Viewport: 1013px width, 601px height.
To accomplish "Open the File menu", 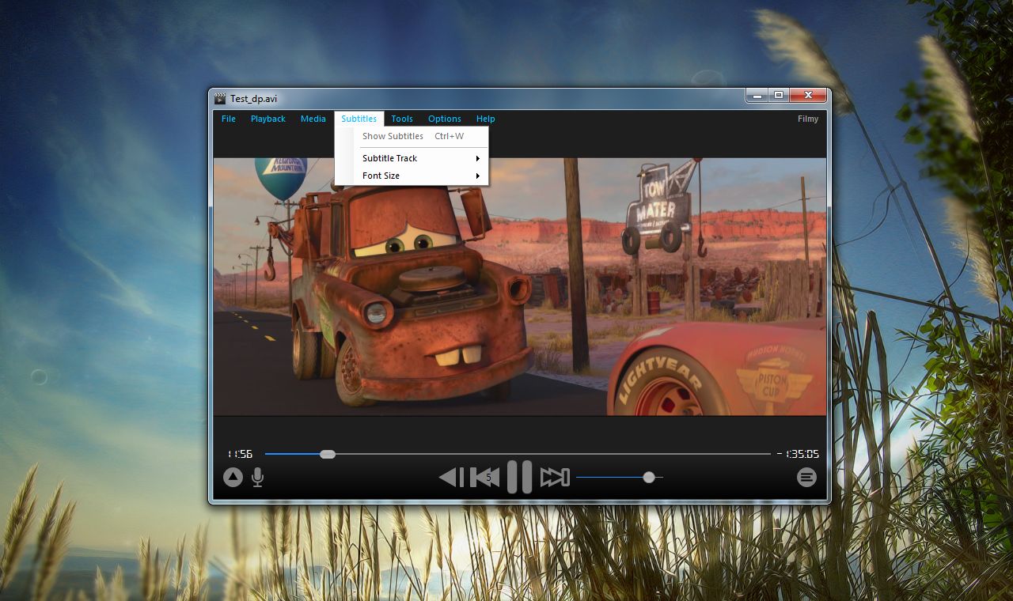I will (x=229, y=119).
